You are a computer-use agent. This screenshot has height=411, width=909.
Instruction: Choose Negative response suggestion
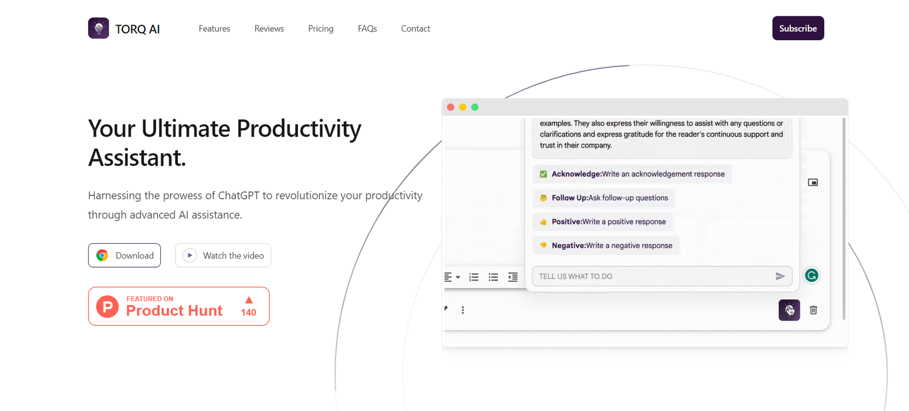point(606,245)
